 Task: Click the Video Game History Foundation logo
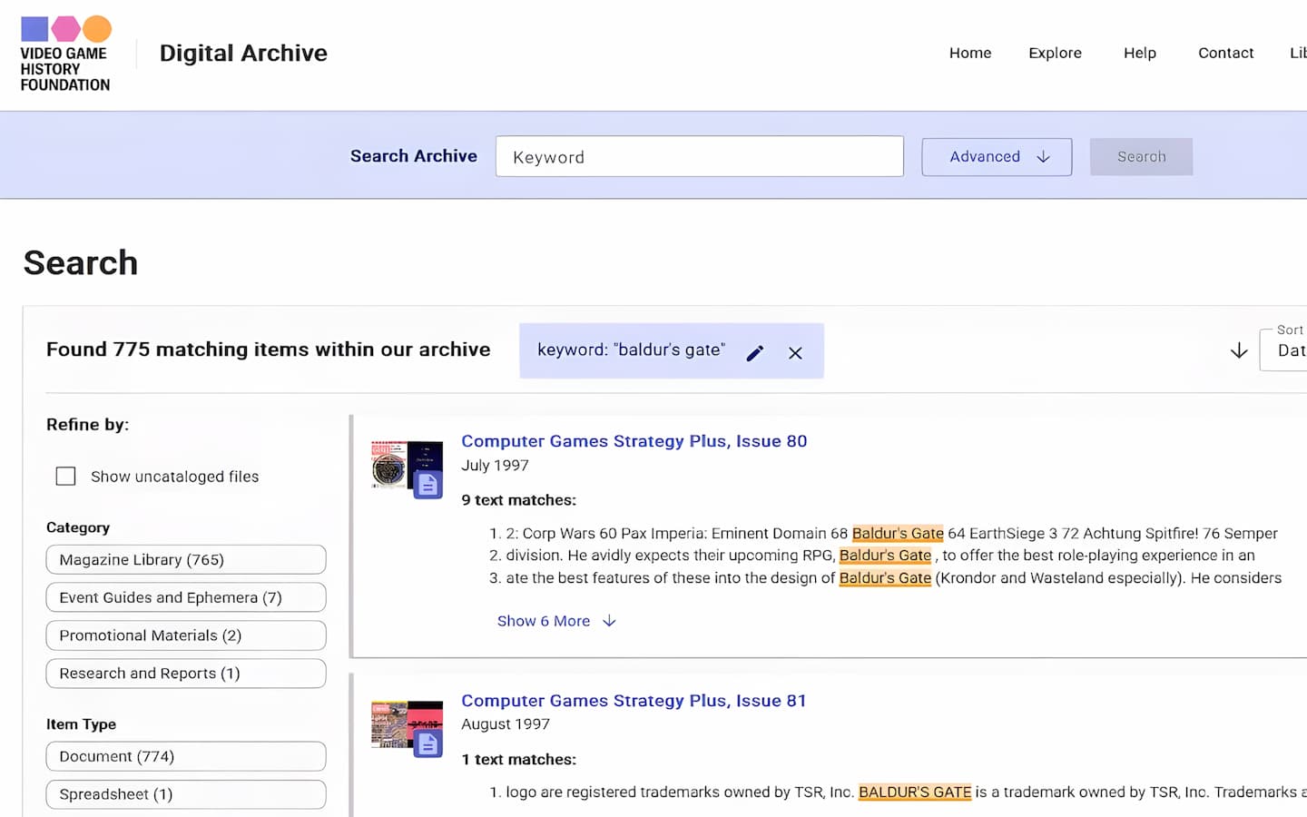click(x=65, y=54)
